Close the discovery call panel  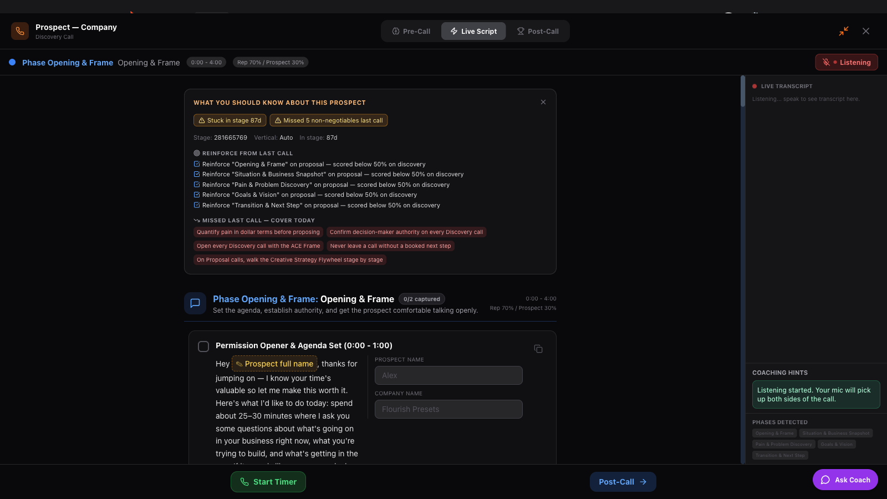pyautogui.click(x=866, y=31)
